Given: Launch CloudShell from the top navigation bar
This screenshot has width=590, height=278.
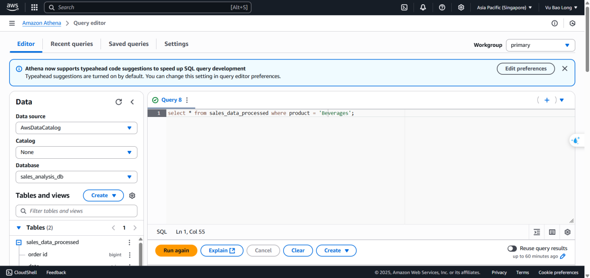Looking at the screenshot, I should [x=405, y=7].
